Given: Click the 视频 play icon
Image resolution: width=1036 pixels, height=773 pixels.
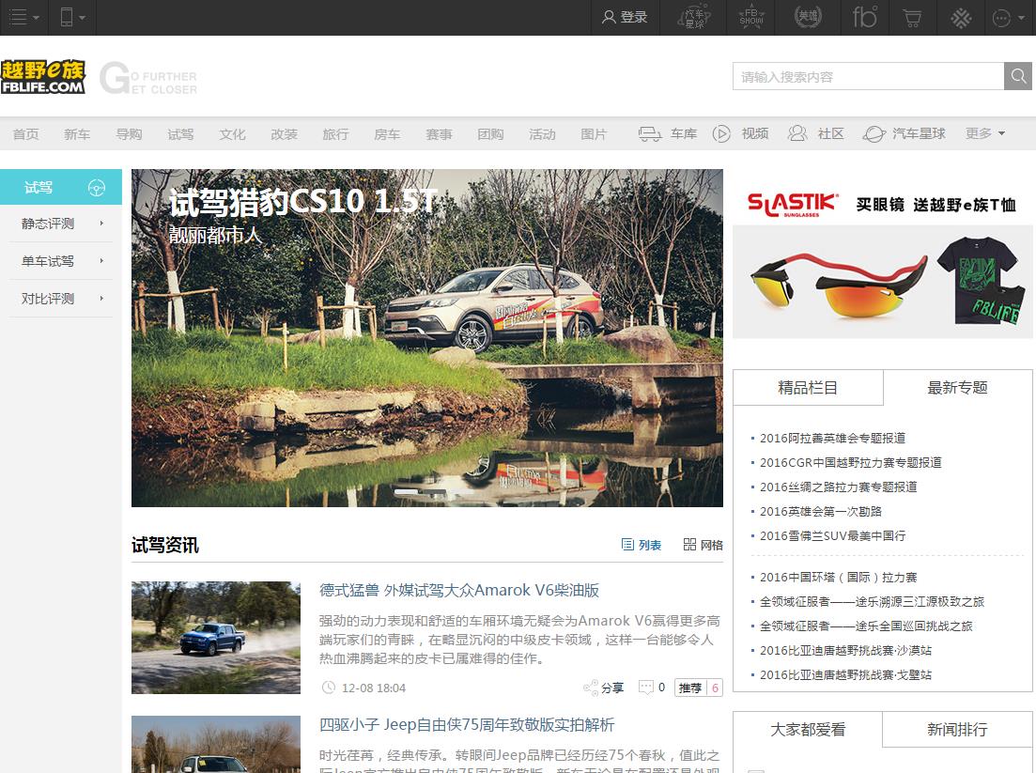Looking at the screenshot, I should click(x=721, y=134).
